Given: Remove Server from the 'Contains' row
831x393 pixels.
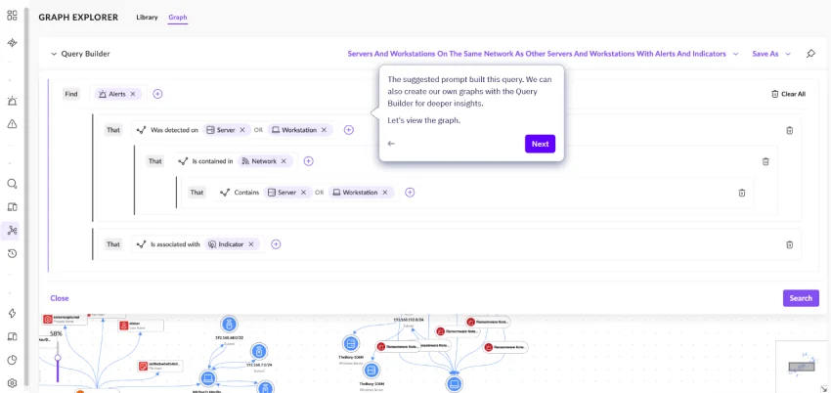Looking at the screenshot, I should pos(303,193).
